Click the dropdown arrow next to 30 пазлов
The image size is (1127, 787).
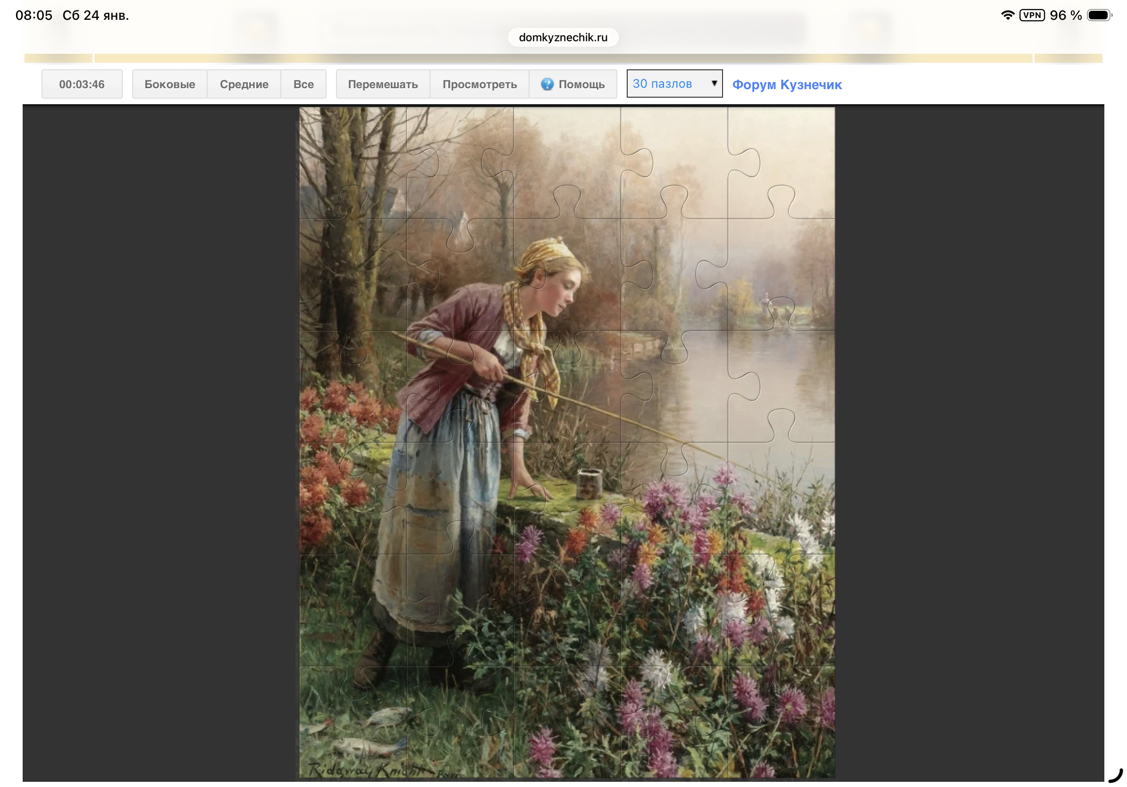(x=714, y=84)
